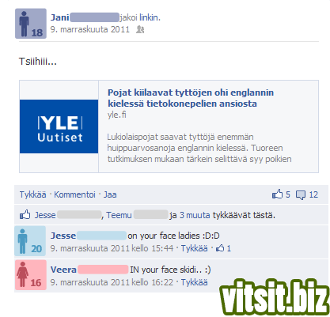Image resolution: width=330 pixels, height=317 pixels.
Task: Click the post date 9. marraskuuta 2011
Action: (x=90, y=29)
